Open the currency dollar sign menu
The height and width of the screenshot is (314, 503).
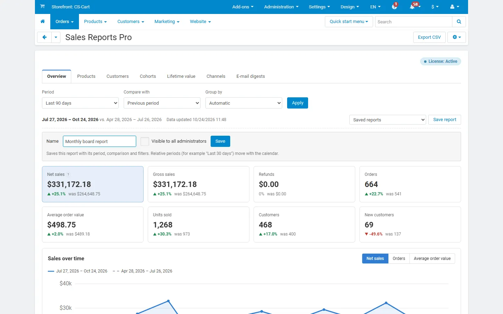pyautogui.click(x=435, y=7)
